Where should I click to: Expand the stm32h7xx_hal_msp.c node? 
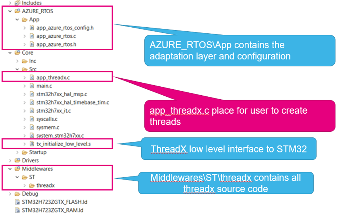(25, 95)
